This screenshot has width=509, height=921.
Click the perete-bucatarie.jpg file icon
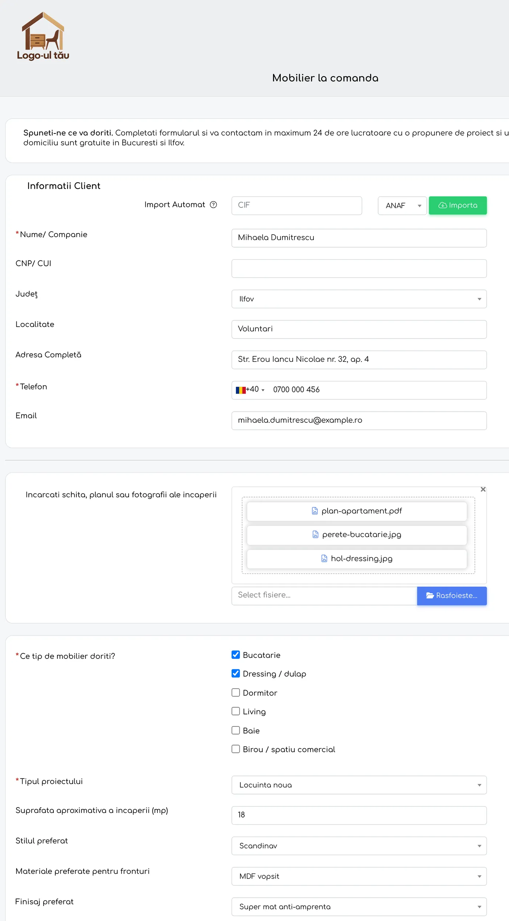[x=316, y=534]
